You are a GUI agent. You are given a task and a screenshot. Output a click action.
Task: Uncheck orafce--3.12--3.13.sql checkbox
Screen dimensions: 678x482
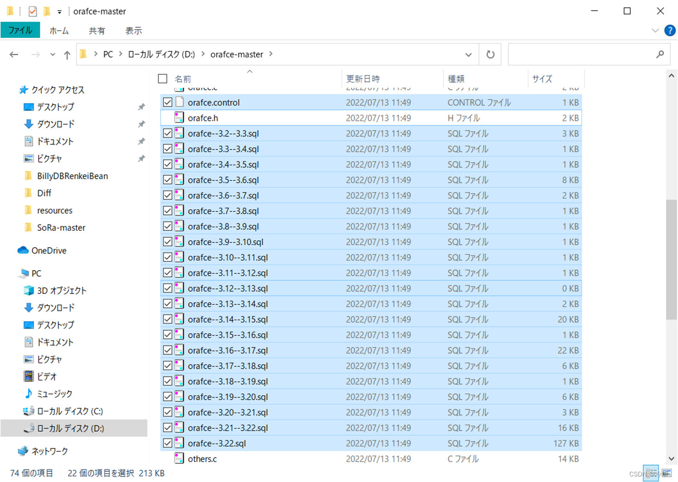coord(168,288)
